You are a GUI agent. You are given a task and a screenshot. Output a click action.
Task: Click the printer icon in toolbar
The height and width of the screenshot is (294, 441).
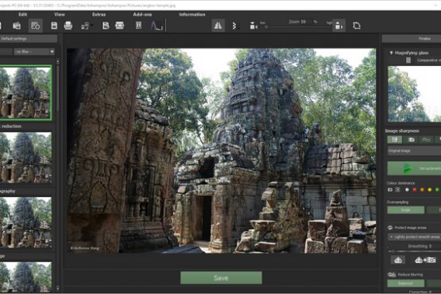(x=68, y=25)
